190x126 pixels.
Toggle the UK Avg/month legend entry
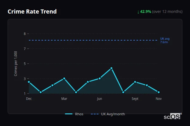(108, 114)
